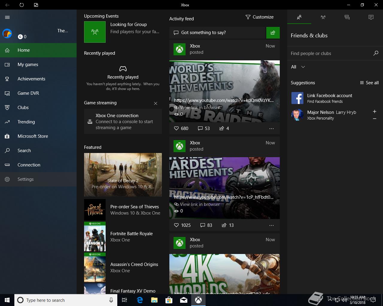Open the Trending page
The height and width of the screenshot is (306, 383).
pos(38,122)
